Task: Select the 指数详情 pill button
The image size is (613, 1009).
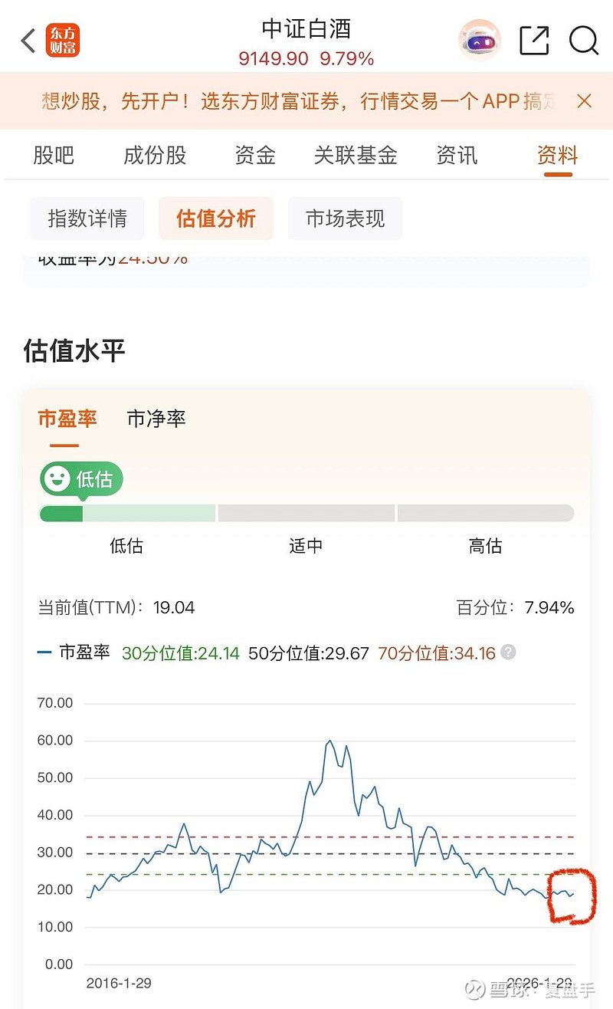Action: 87,219
